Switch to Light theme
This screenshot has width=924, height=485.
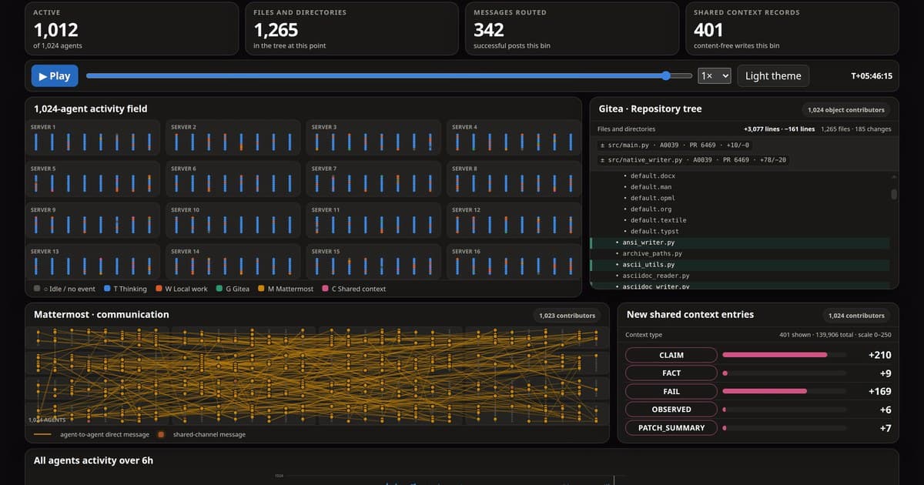(773, 75)
